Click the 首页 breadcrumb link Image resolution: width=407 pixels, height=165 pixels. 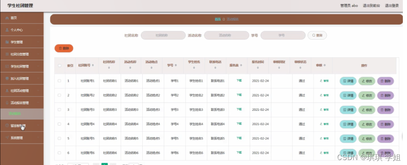(x=217, y=19)
